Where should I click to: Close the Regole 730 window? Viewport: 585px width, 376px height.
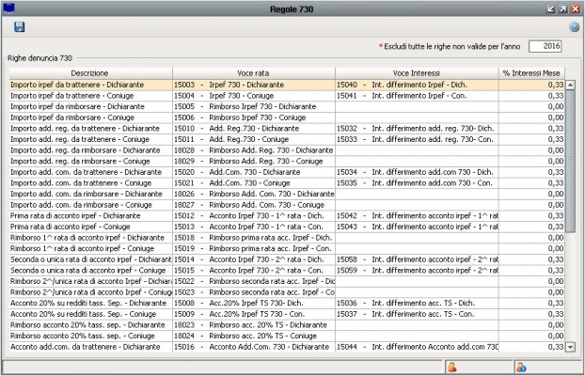[x=575, y=8]
